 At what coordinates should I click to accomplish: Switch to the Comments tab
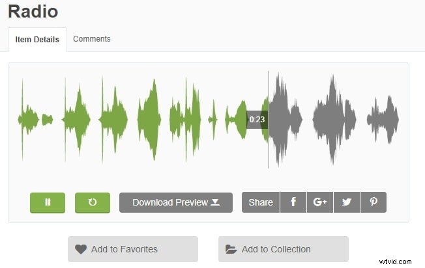click(x=92, y=39)
